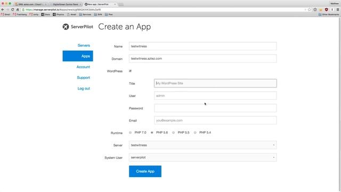This screenshot has height=192, width=341.
Task: Click the Matthew profile button
Action: tap(334, 4)
